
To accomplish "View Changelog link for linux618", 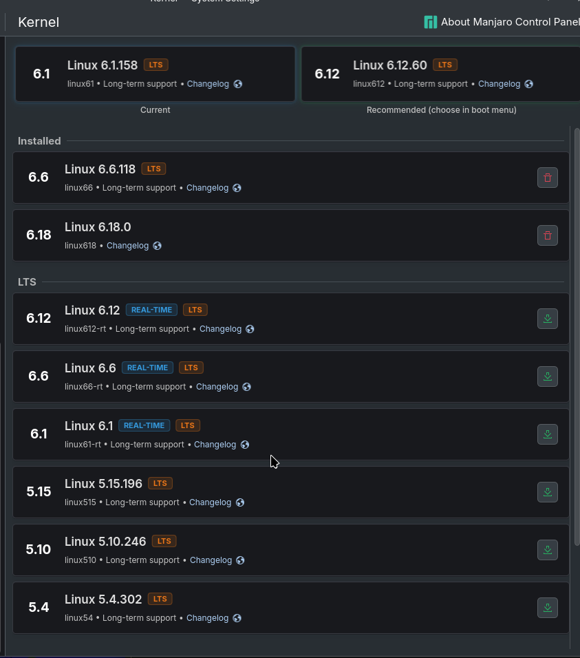I will [127, 246].
